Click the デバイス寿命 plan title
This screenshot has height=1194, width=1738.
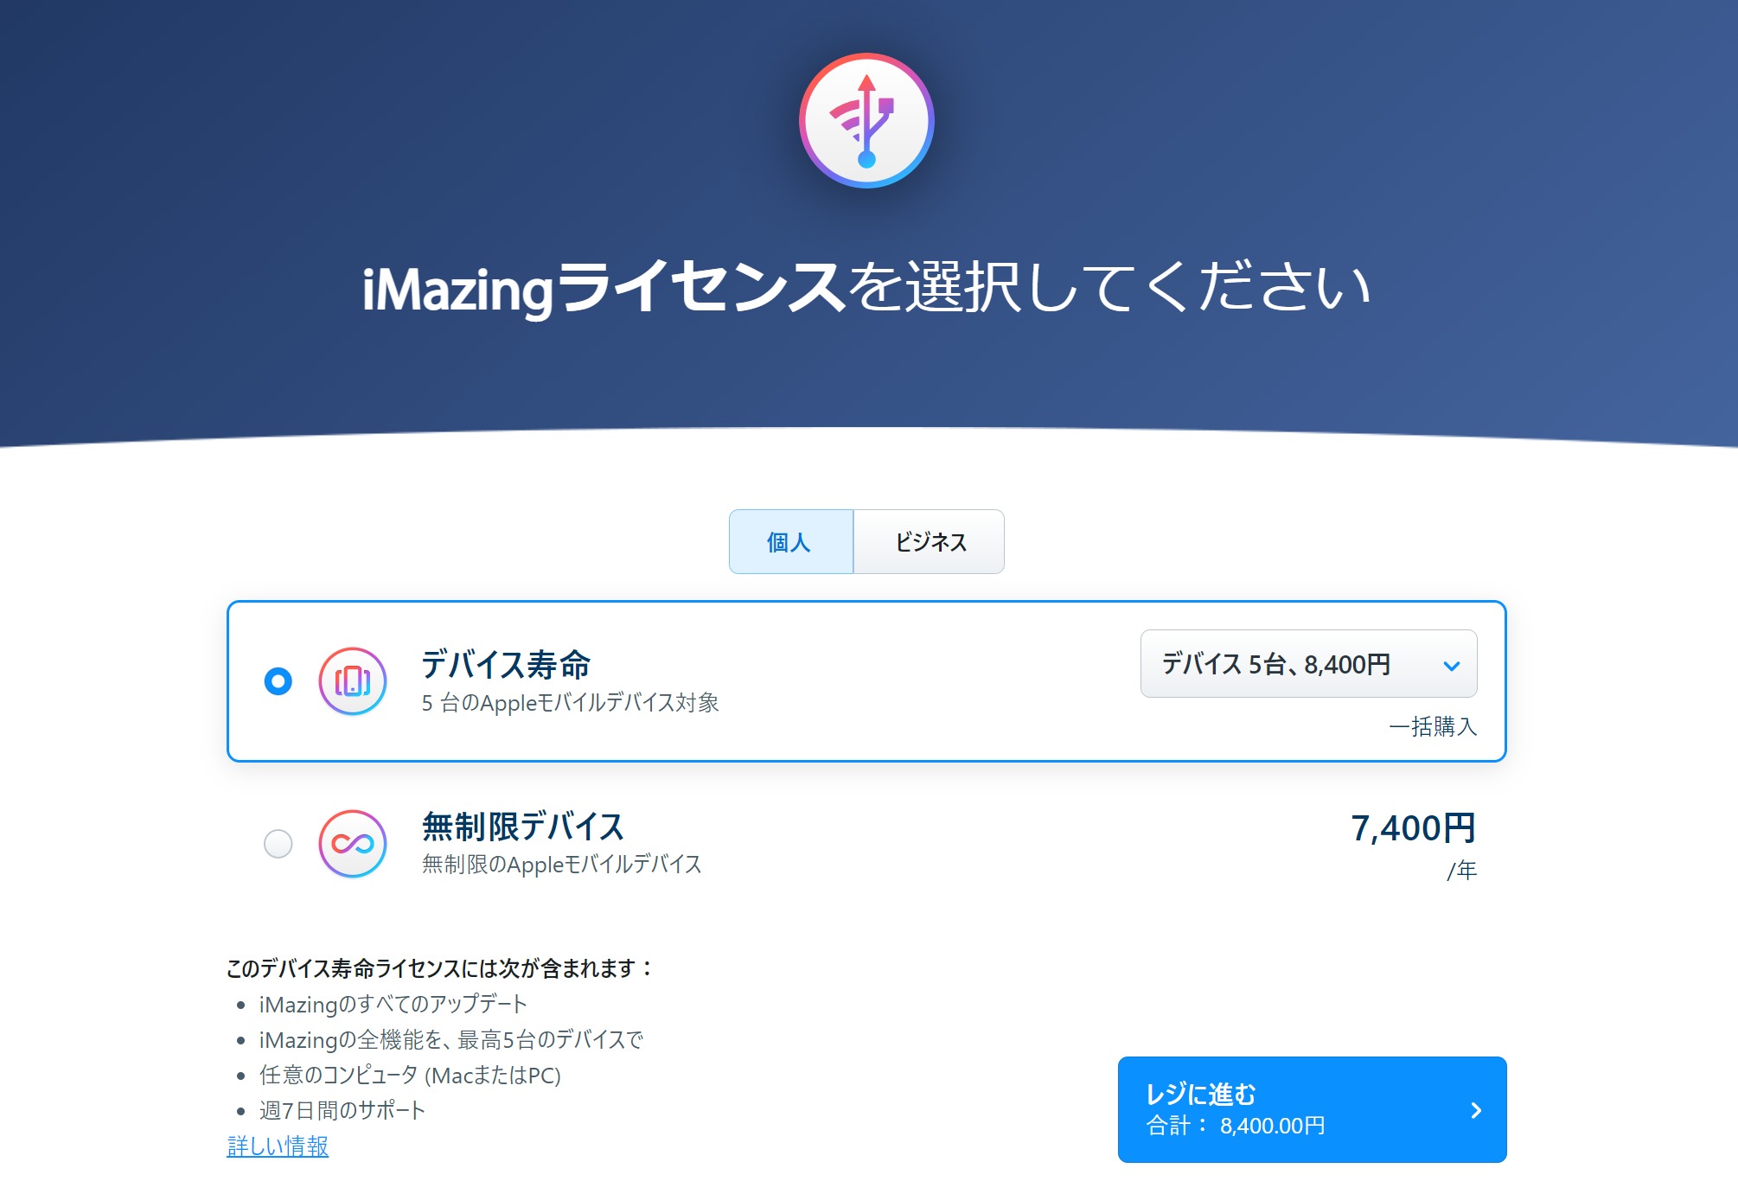[x=506, y=665]
